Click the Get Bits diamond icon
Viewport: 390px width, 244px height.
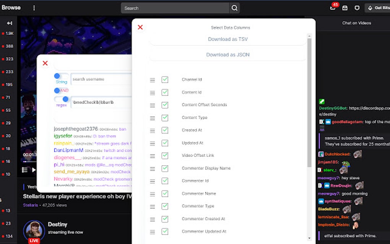click(x=369, y=8)
